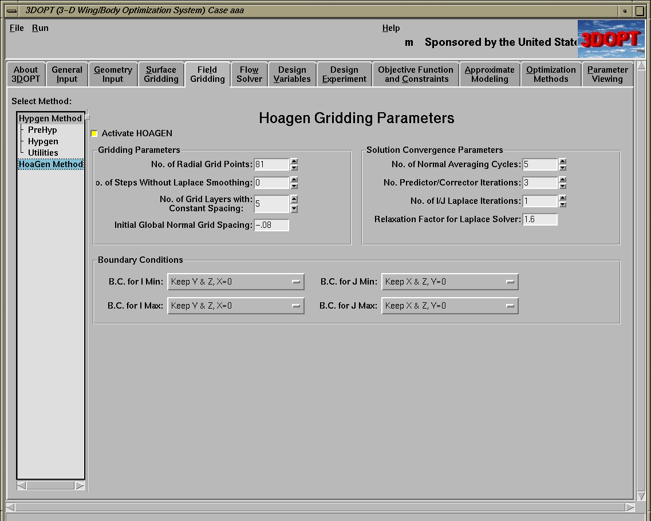The height and width of the screenshot is (521, 651).
Task: Decrement Predictor/Corrector Iterations count
Action: click(x=563, y=186)
